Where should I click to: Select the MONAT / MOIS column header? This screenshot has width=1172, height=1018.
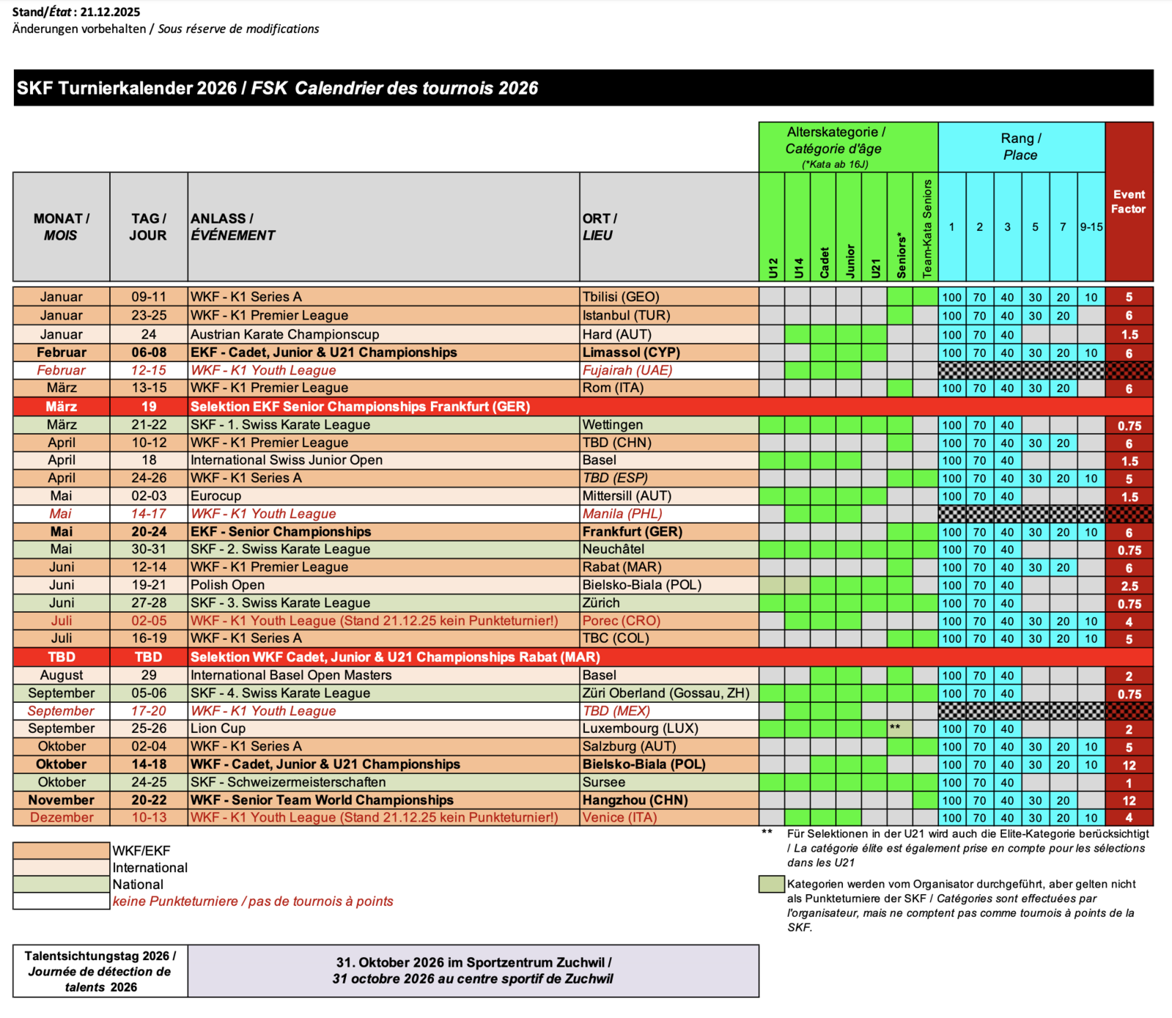pyautogui.click(x=61, y=226)
